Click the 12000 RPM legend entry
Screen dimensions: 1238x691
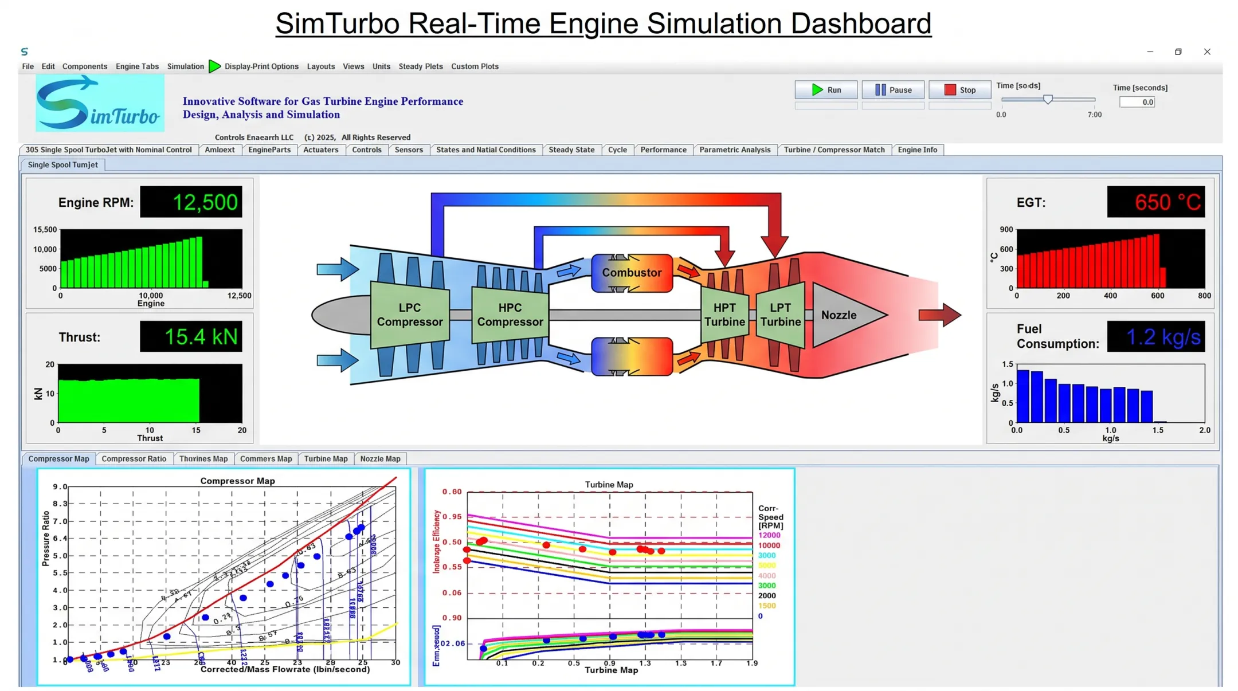769,536
